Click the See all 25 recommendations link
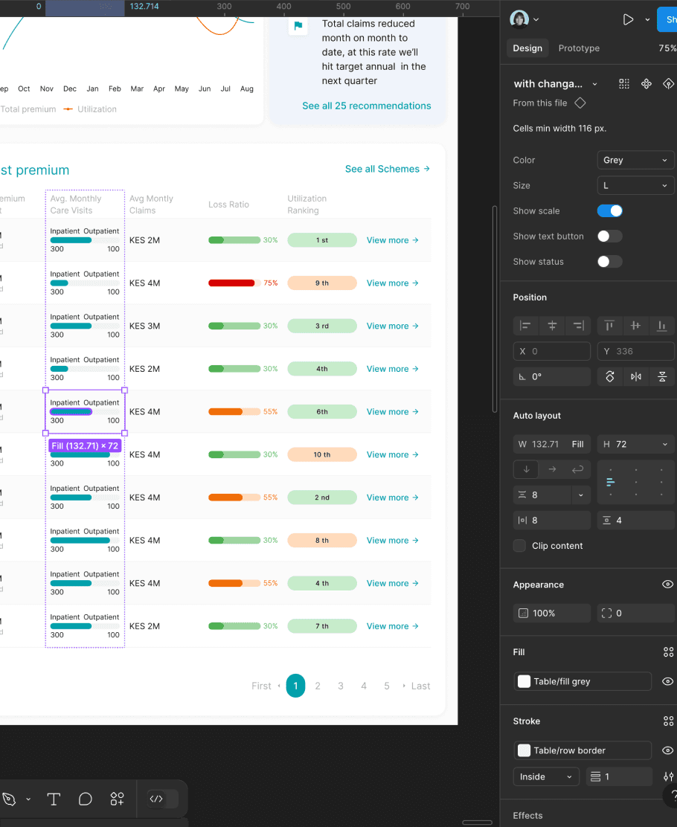The image size is (677, 827). [366, 106]
